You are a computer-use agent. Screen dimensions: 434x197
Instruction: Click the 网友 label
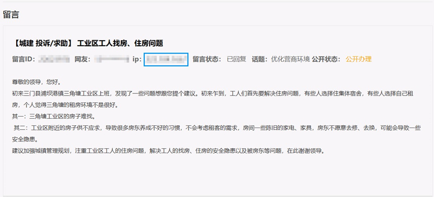82,59
